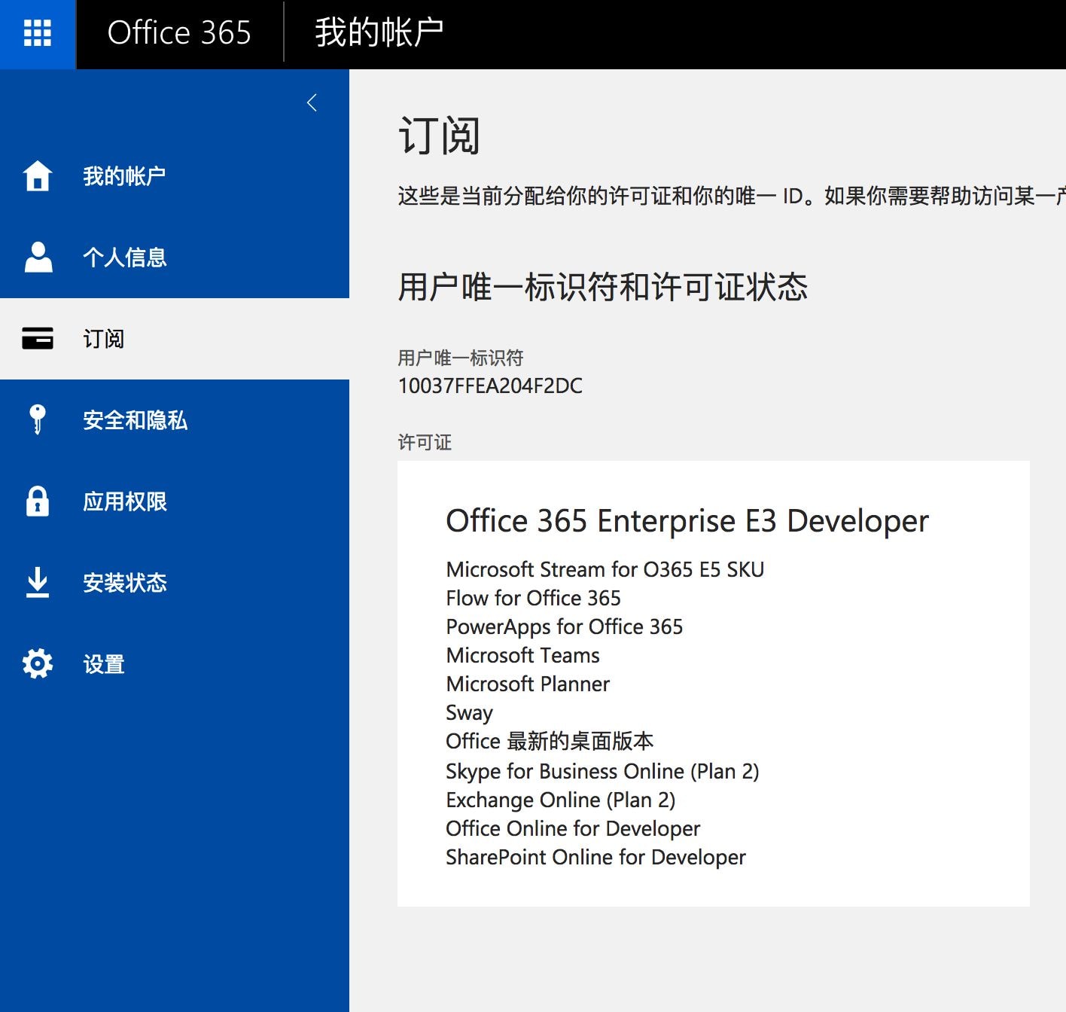1066x1012 pixels.
Task: Click Flow for Office 365 entry
Action: tap(533, 598)
